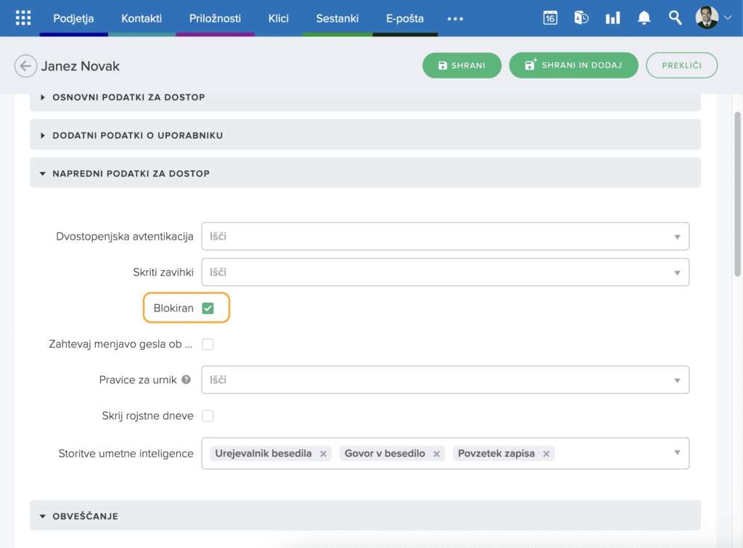Image resolution: width=743 pixels, height=548 pixels.
Task: Switch to the Kontakti tab
Action: point(141,18)
